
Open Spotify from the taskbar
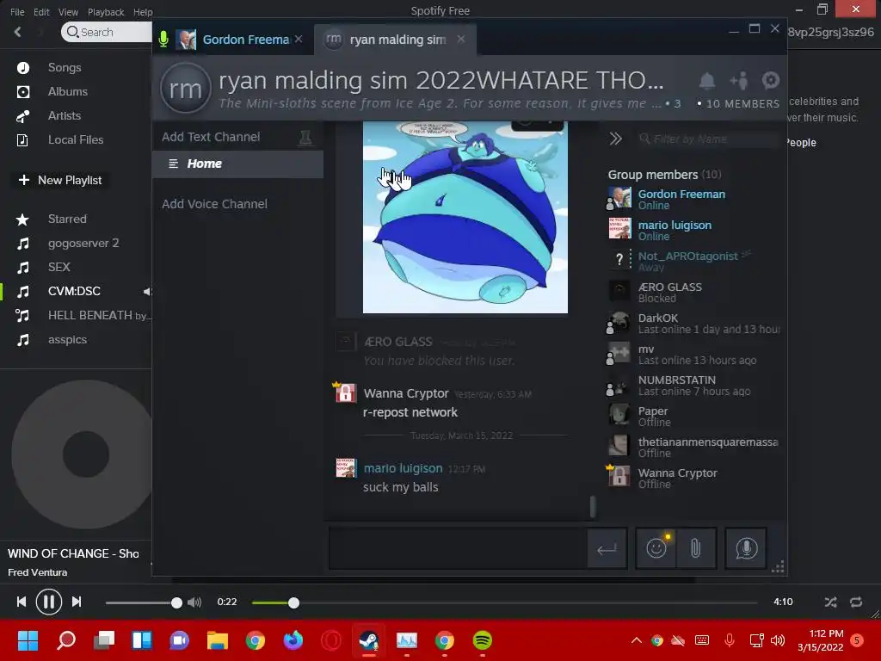pos(482,640)
